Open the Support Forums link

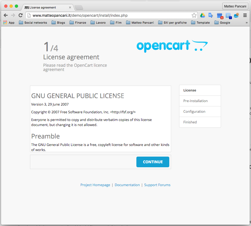tap(157, 185)
